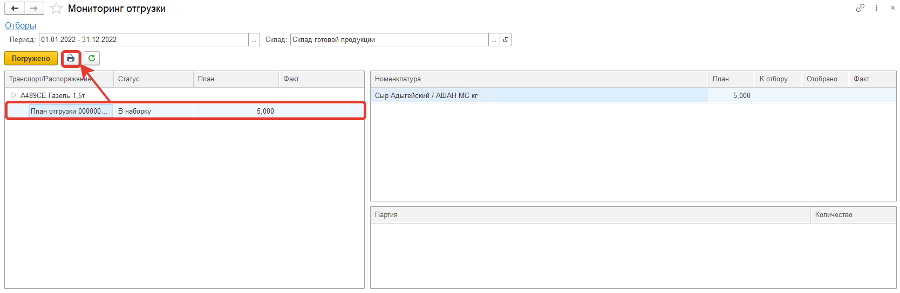Refresh the shipment list with green arrow

click(x=92, y=58)
